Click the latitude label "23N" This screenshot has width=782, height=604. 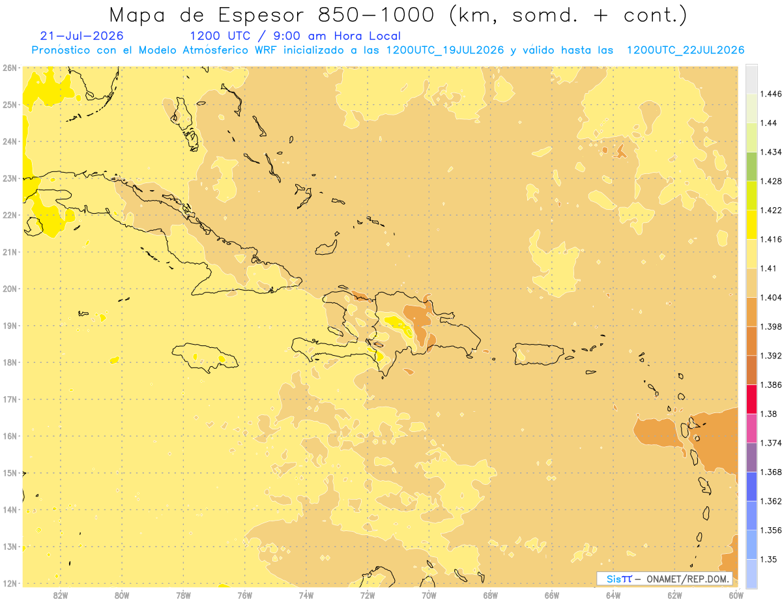point(10,178)
